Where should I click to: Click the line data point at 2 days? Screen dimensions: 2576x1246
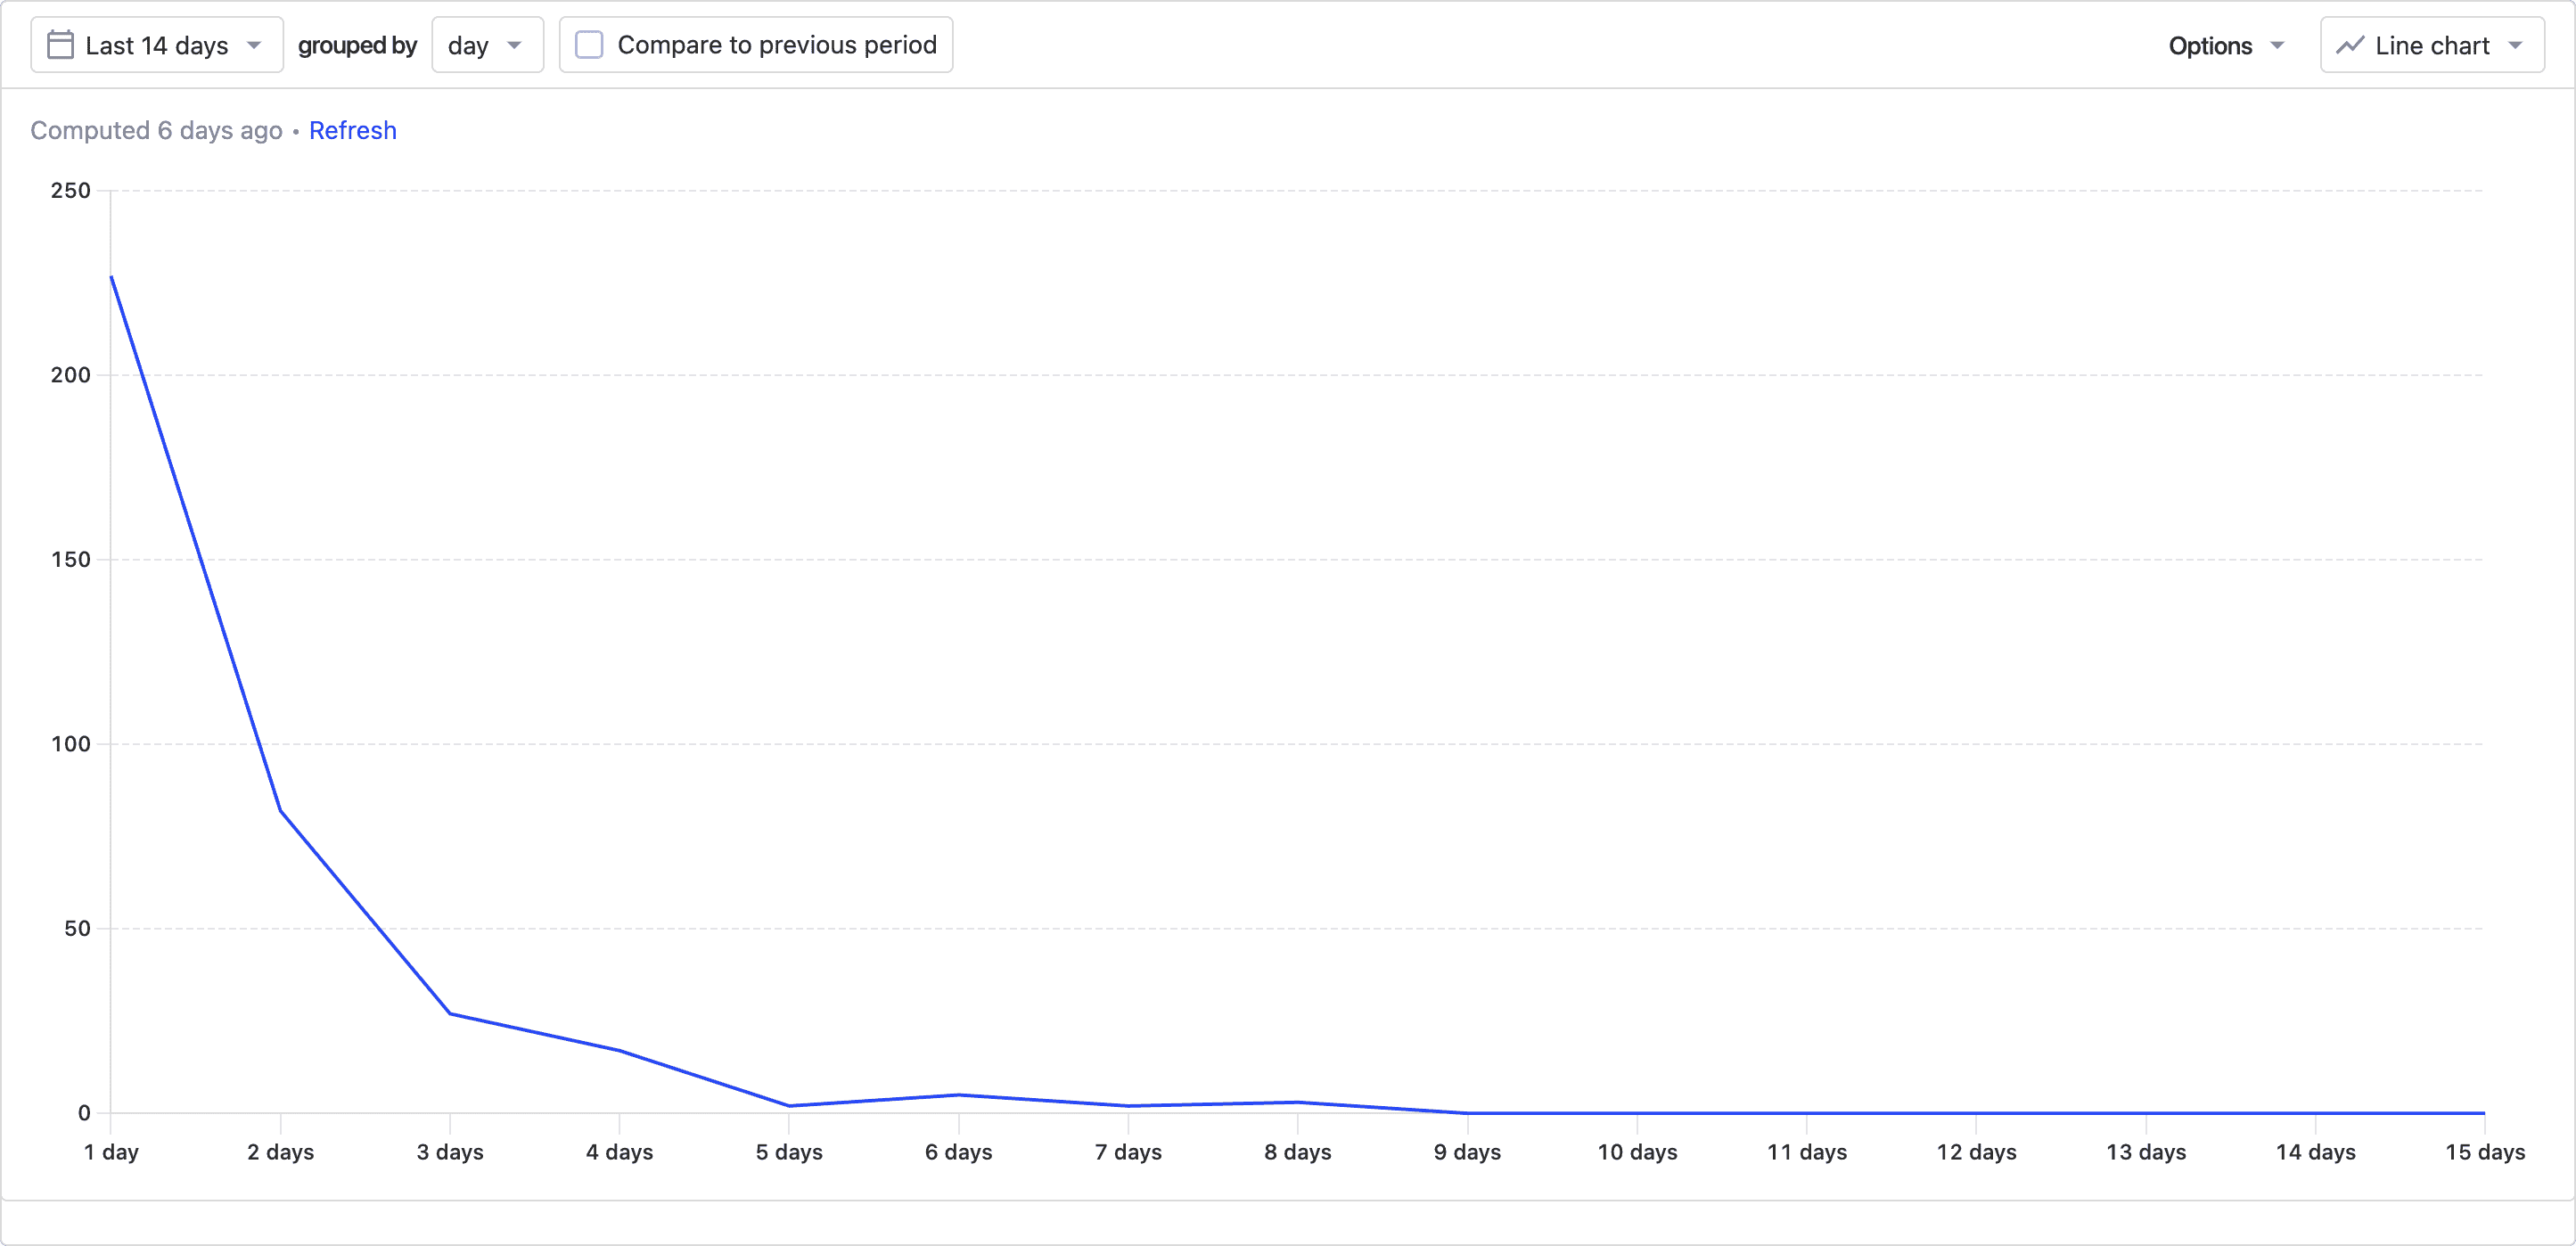pos(281,811)
